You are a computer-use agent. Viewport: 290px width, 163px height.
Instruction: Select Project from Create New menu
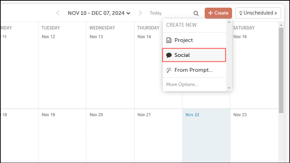184,40
